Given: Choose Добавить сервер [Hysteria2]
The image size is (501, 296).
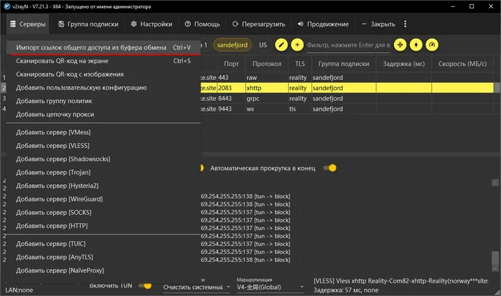Looking at the screenshot, I should pyautogui.click(x=104, y=186).
